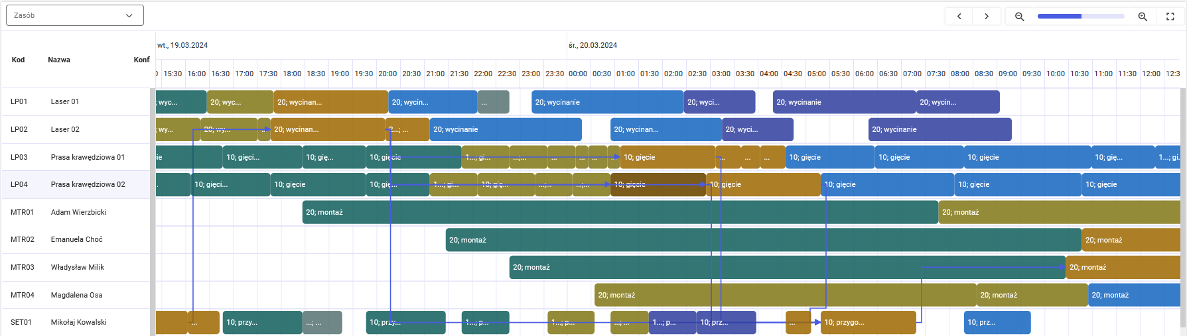Select SET01 Mikołaj Kowalski resource row
Screen dimensions: 1187x336
[x=76, y=322]
